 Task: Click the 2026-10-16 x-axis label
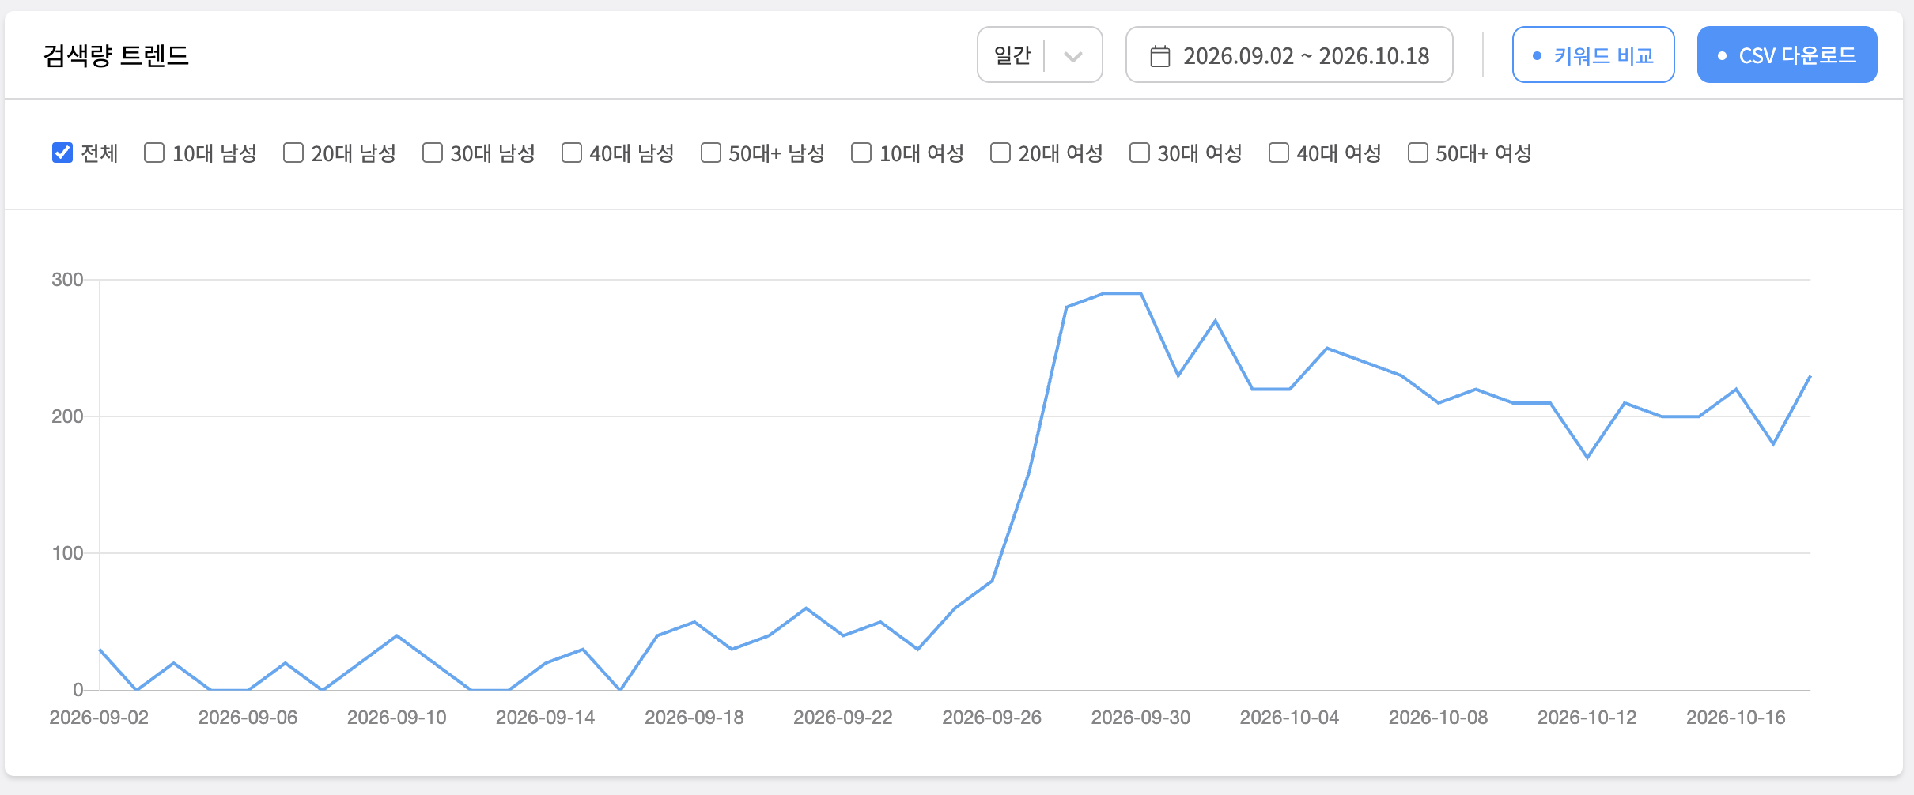1736,718
